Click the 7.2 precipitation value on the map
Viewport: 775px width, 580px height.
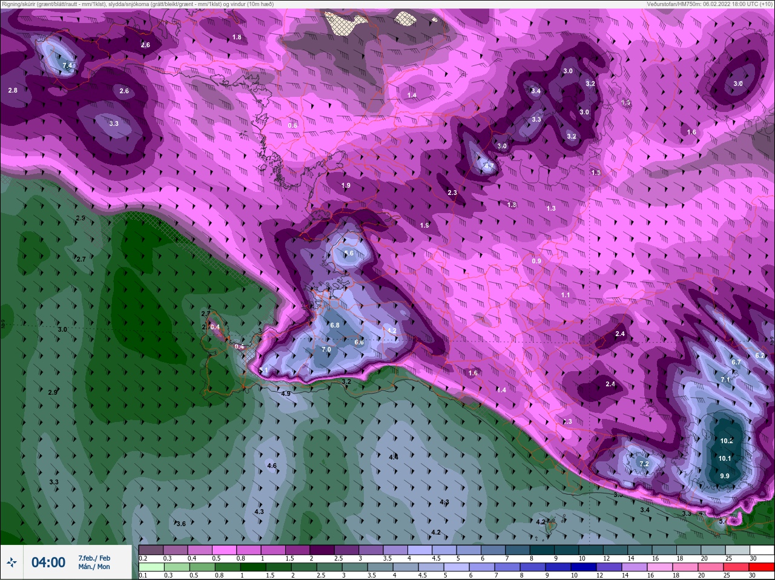click(x=644, y=464)
